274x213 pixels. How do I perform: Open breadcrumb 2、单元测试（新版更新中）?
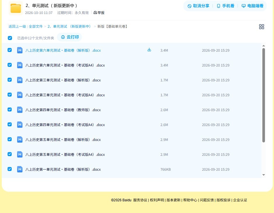(69, 27)
